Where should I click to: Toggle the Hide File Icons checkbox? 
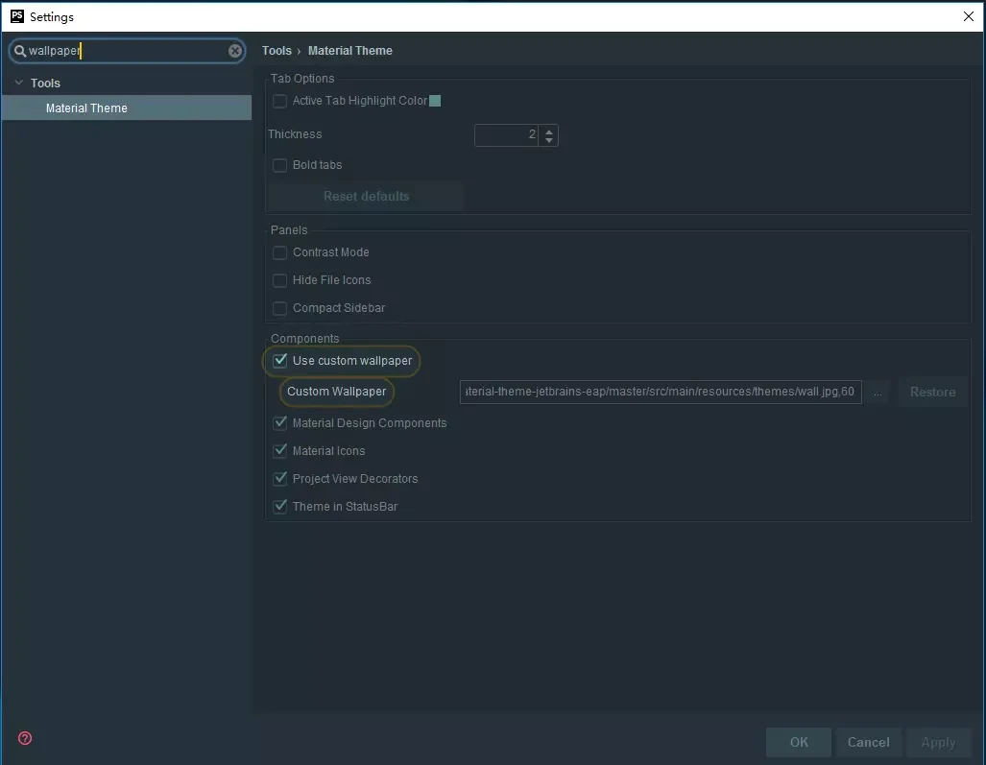coord(280,280)
